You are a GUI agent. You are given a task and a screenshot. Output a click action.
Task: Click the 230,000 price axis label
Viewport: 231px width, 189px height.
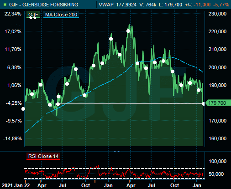coord(217,14)
